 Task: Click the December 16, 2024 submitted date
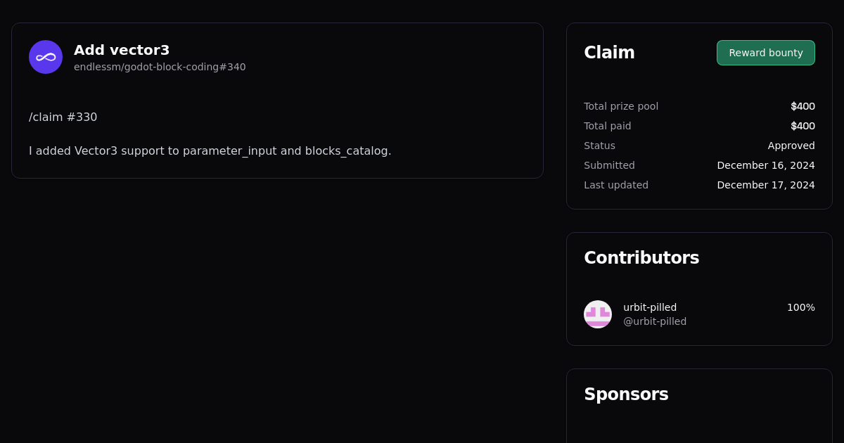tap(766, 165)
